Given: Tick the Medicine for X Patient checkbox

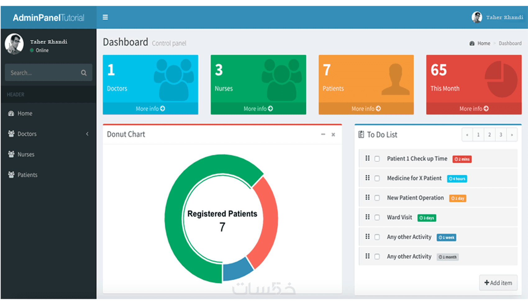Looking at the screenshot, I should pyautogui.click(x=377, y=178).
